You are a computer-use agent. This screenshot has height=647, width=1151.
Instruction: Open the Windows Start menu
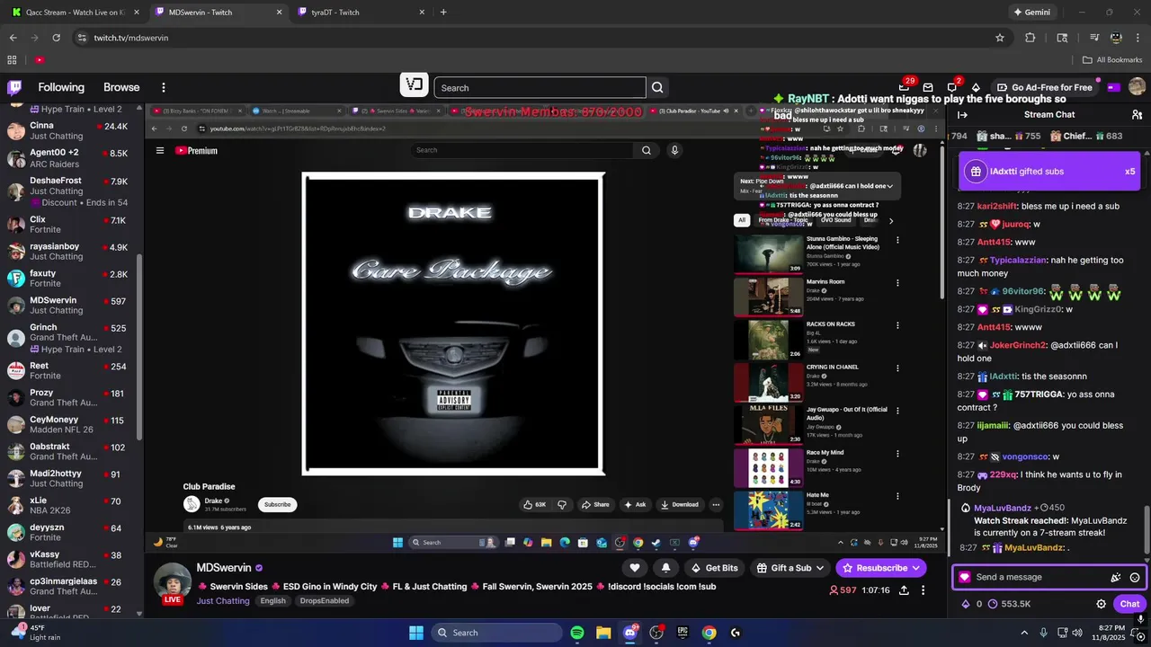[x=416, y=633]
